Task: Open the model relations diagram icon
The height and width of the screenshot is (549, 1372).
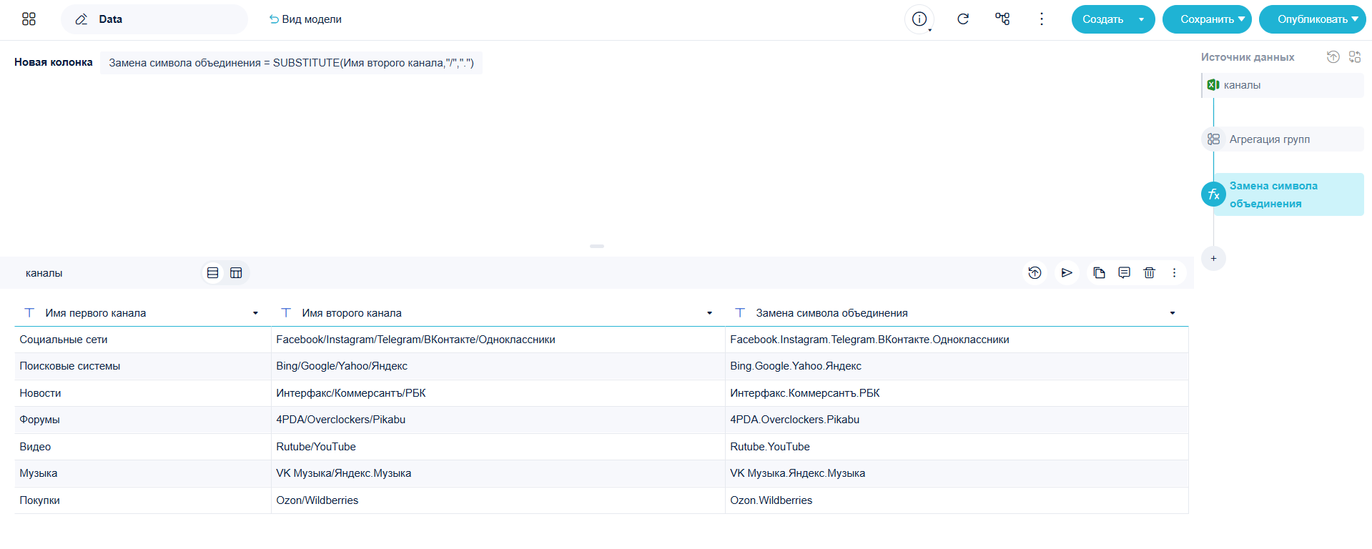Action: tap(1002, 19)
